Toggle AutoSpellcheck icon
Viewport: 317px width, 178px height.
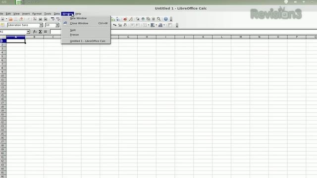pyautogui.click(x=58, y=19)
